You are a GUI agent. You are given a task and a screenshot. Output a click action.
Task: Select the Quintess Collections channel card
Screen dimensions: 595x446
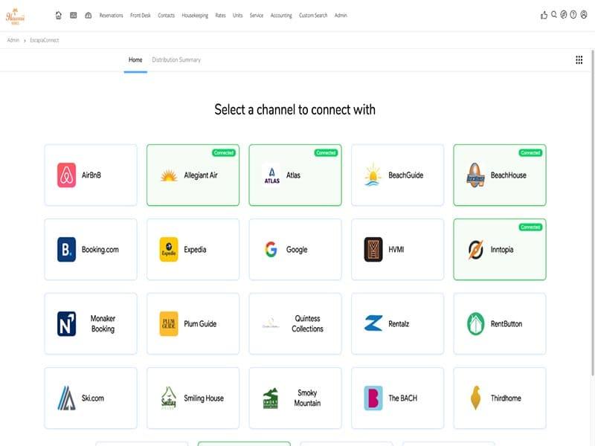click(x=295, y=323)
